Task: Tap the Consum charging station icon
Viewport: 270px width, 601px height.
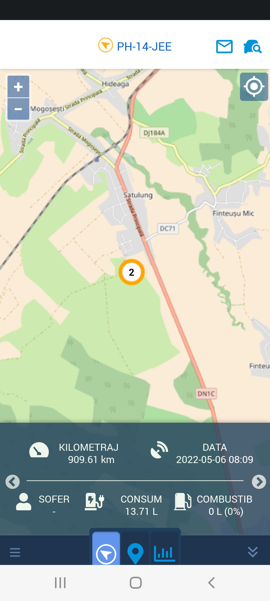Action: tap(94, 502)
